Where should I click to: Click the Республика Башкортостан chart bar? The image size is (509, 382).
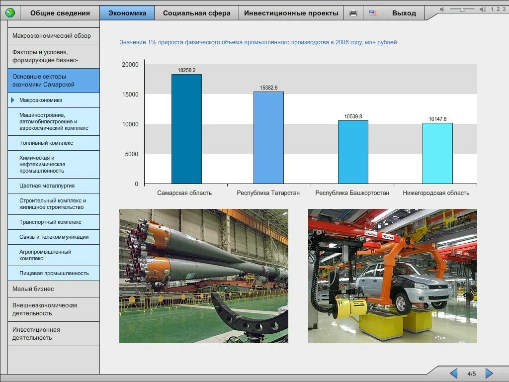click(x=353, y=152)
